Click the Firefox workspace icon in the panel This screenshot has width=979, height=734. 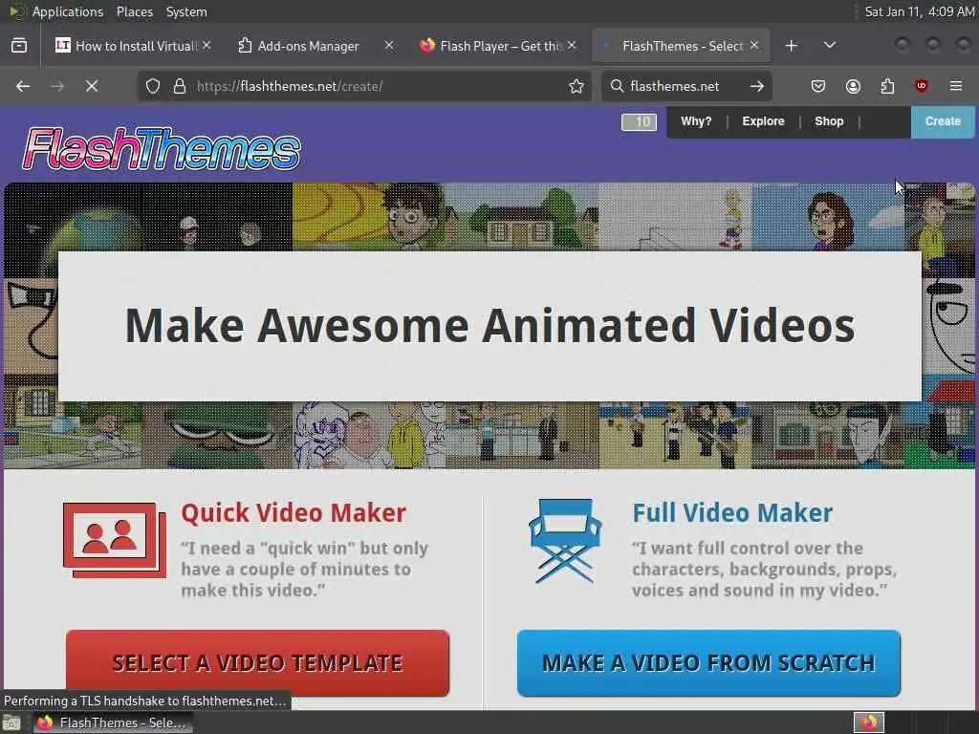869,723
